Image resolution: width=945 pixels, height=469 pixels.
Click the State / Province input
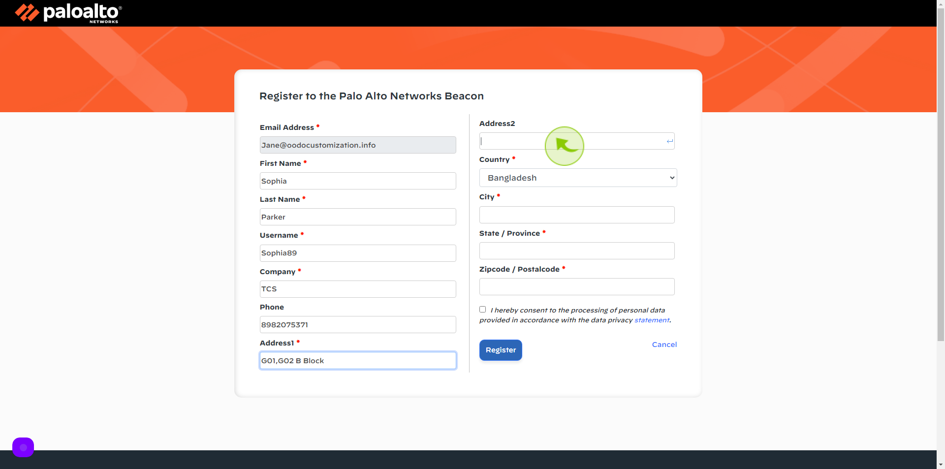pyautogui.click(x=577, y=251)
